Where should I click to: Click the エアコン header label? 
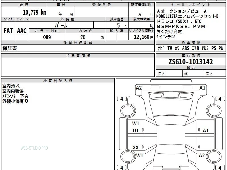click(22, 19)
